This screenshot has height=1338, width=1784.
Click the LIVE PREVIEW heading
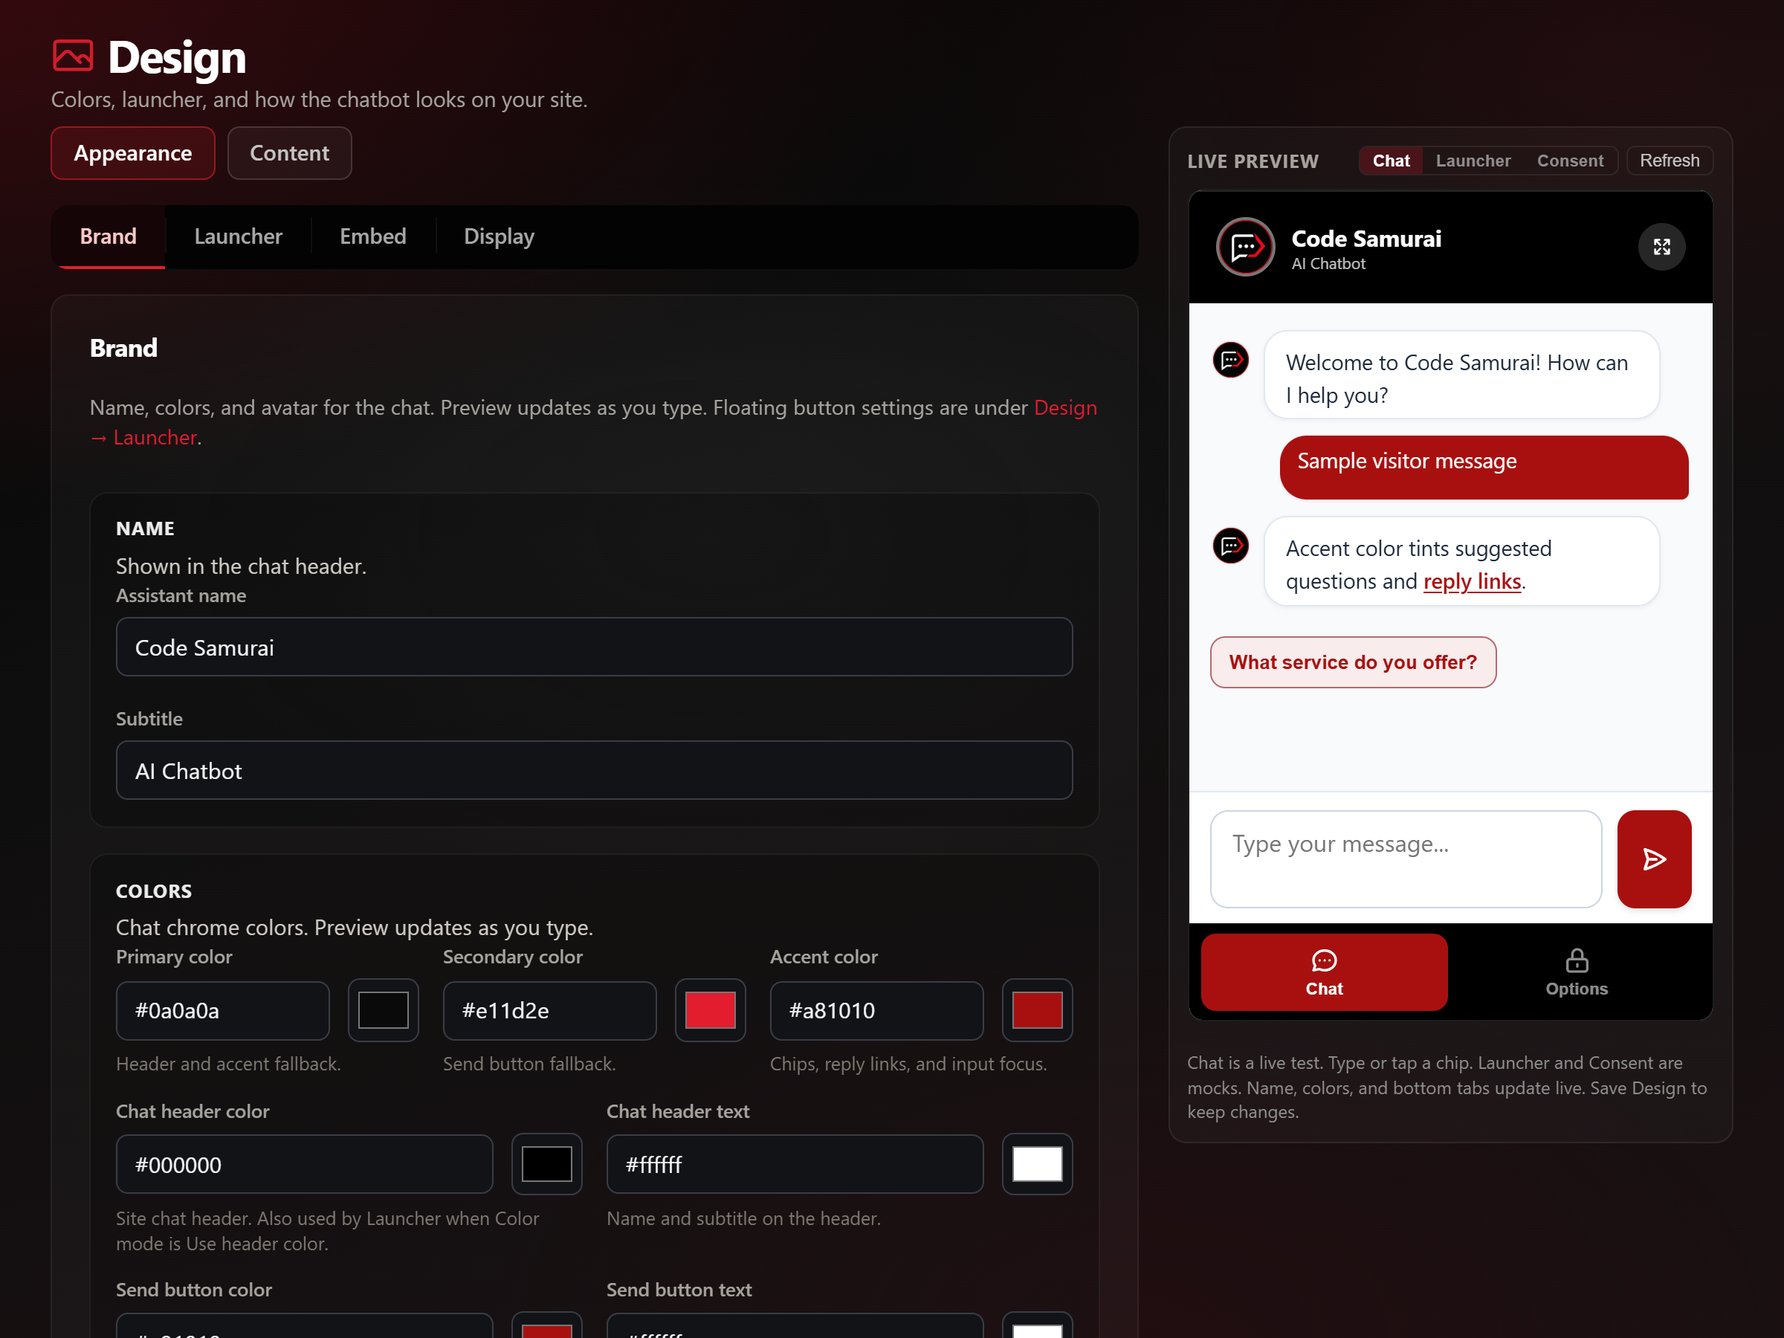[x=1253, y=161]
